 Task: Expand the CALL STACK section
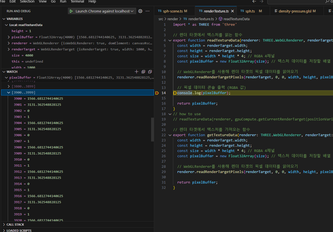click(x=4, y=225)
